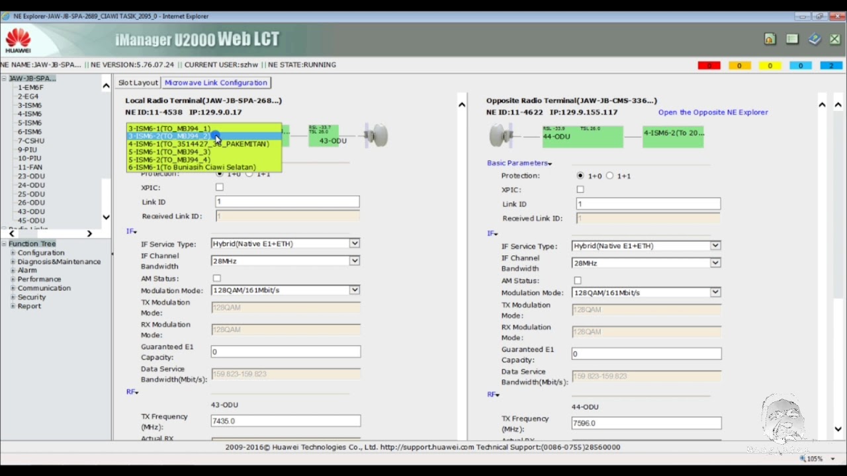Click the Huawei logo
This screenshot has height=476, width=847.
pos(18,40)
